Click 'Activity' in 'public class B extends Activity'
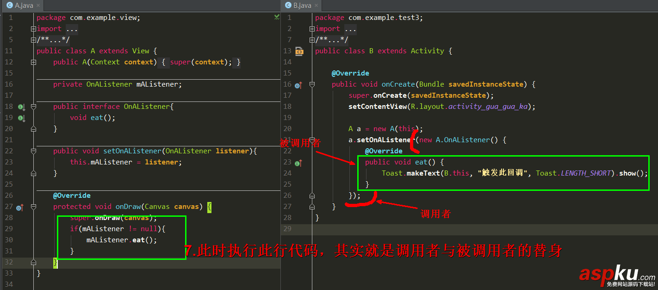The height and width of the screenshot is (290, 658). tap(428, 51)
